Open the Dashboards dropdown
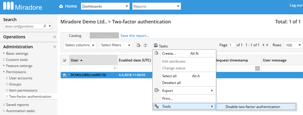This screenshot has height=115, width=303. [x=105, y=6]
